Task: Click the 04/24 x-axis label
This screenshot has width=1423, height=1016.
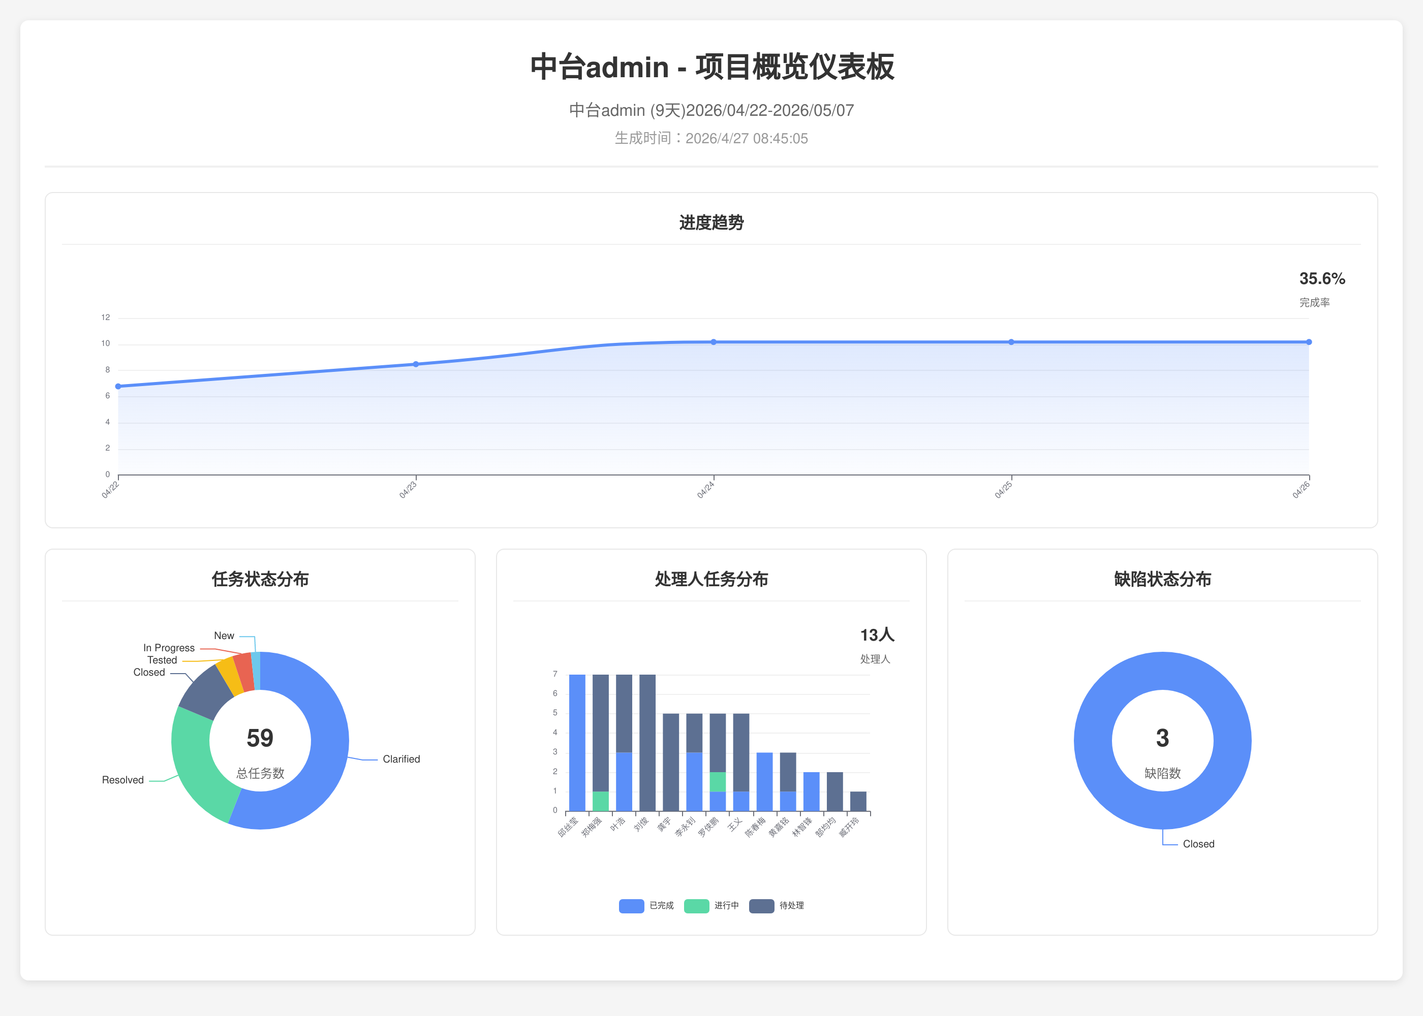Action: [x=705, y=490]
